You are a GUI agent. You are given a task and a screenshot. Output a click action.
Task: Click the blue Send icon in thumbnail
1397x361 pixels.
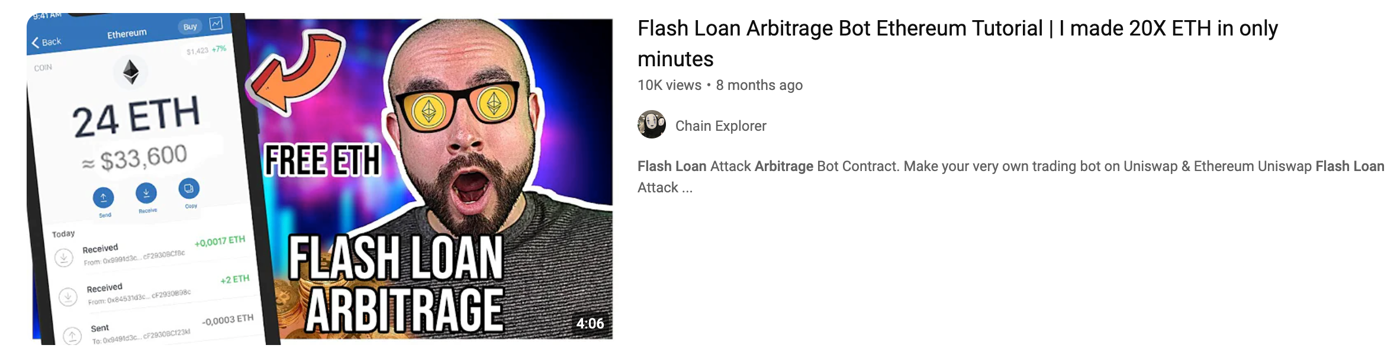pyautogui.click(x=103, y=198)
